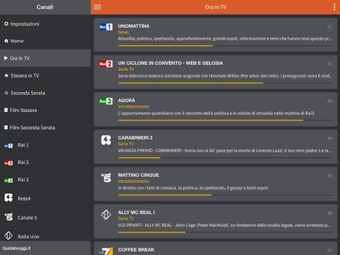Click the Rai 3 logo on AGORÀ card
This screenshot has width=340, height=255.
(x=106, y=101)
